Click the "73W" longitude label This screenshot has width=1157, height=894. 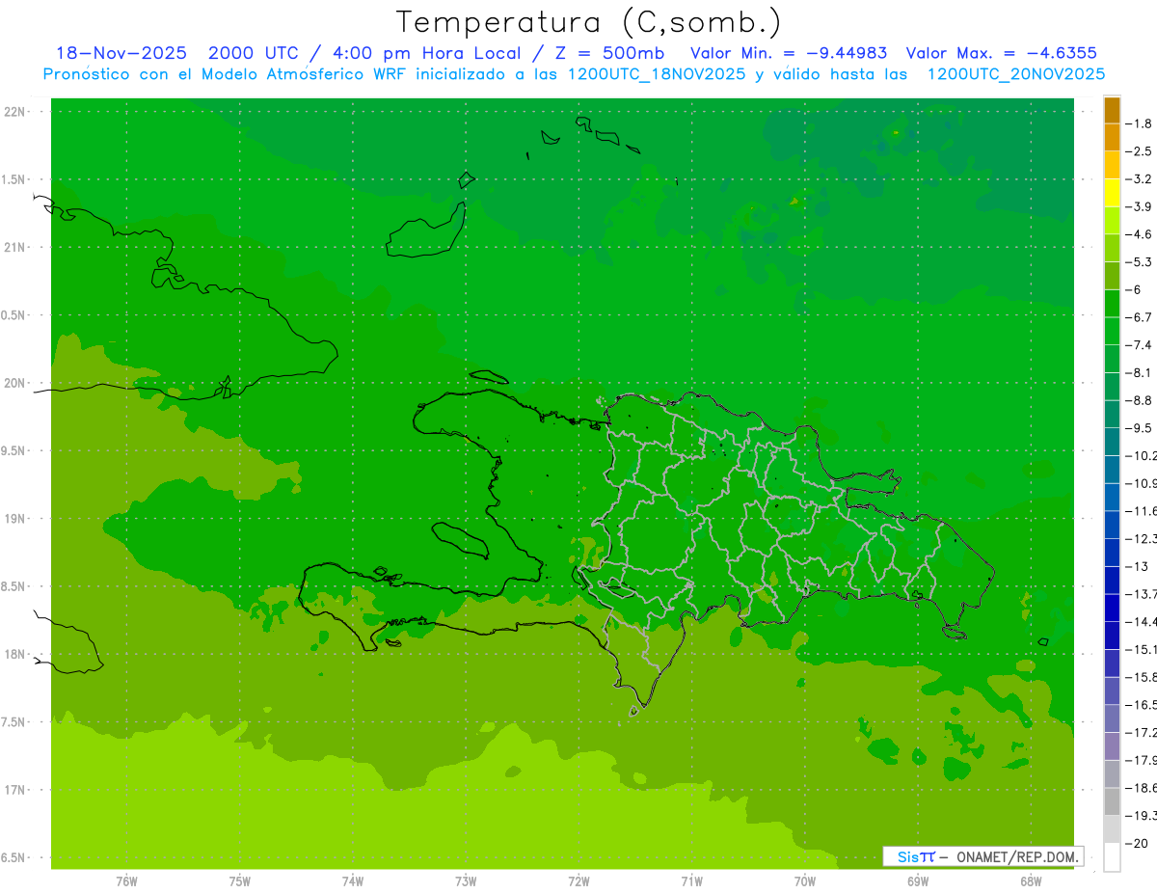[x=466, y=881]
